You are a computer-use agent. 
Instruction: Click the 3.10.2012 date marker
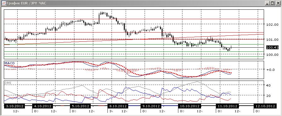click(x=14, y=106)
